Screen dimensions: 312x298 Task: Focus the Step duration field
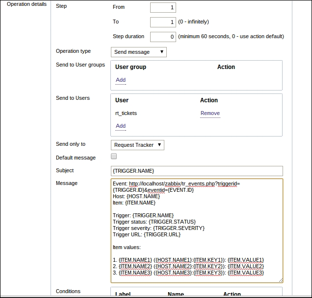[162, 37]
